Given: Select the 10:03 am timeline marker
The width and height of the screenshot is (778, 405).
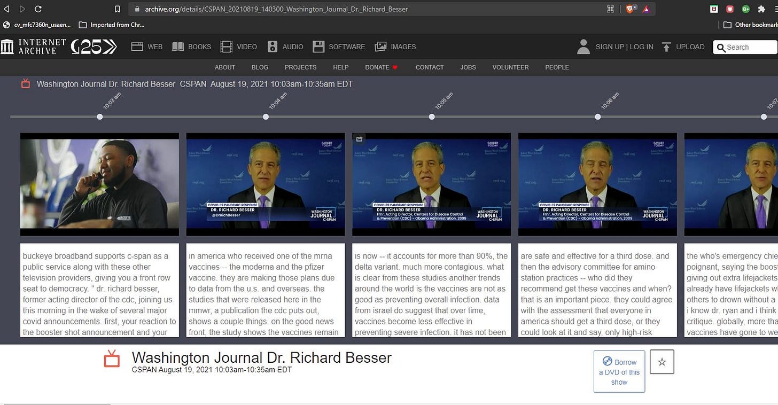Looking at the screenshot, I should (x=100, y=116).
